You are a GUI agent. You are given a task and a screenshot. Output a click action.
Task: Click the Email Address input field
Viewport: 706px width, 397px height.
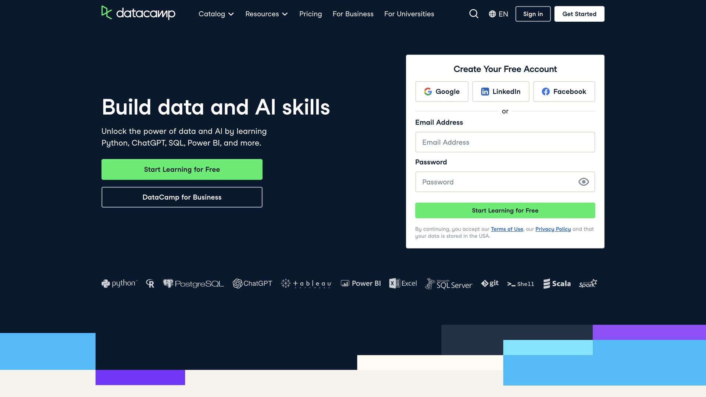click(504, 142)
